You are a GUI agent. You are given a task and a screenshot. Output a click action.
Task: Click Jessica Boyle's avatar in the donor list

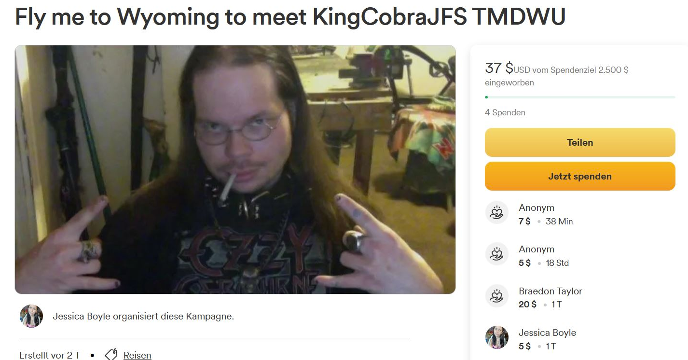496,337
